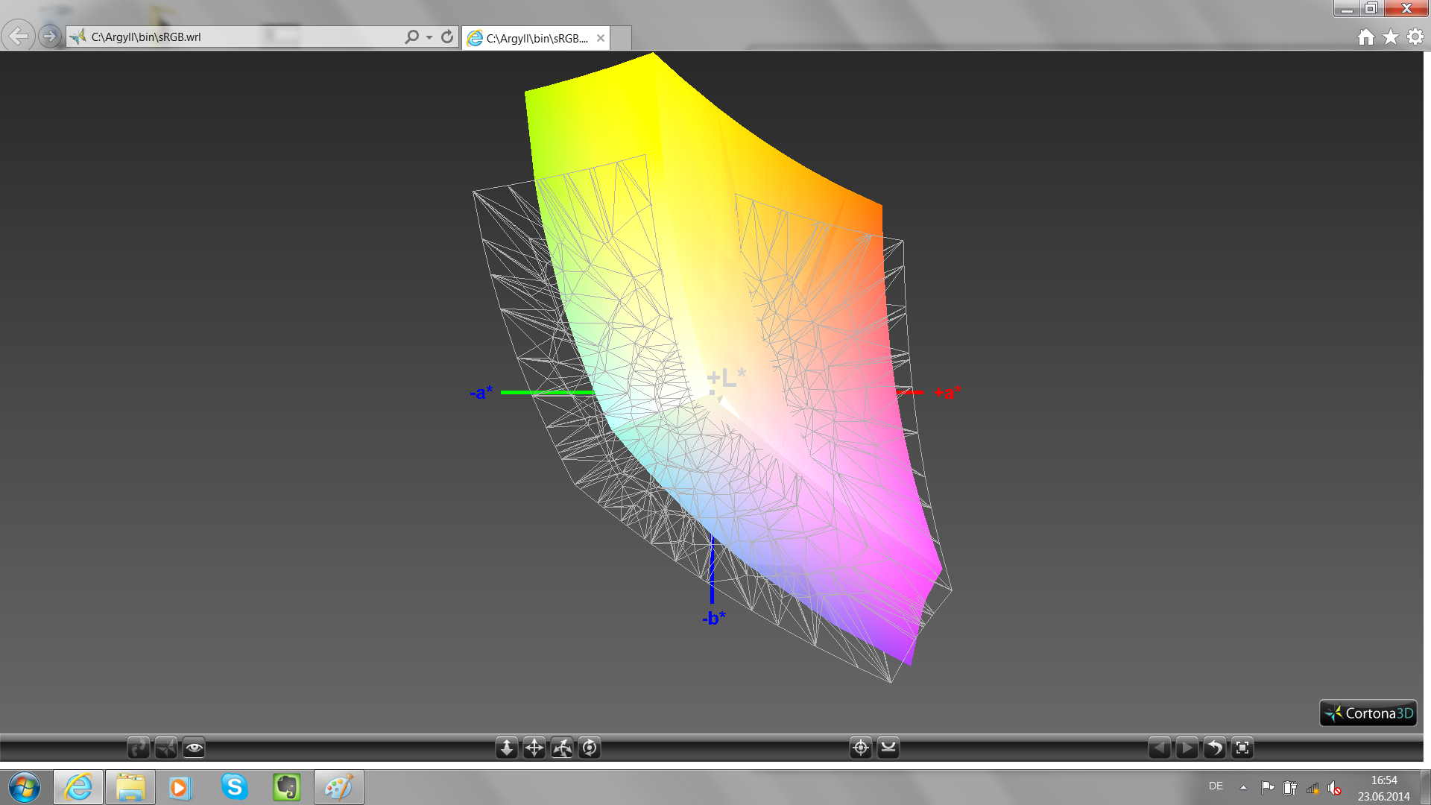Go to the next viewpoint arrow
Viewport: 1431px width, 805px height.
tap(1187, 748)
